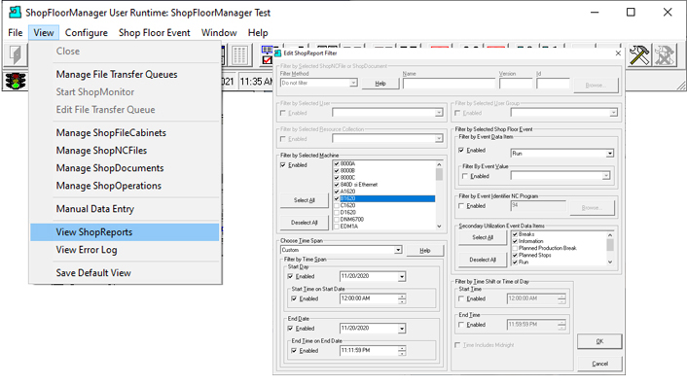Click the traffic light status icon

[x=16, y=81]
